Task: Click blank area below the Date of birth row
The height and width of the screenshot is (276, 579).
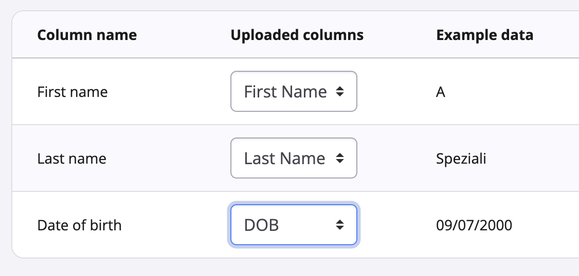Action: 288,268
